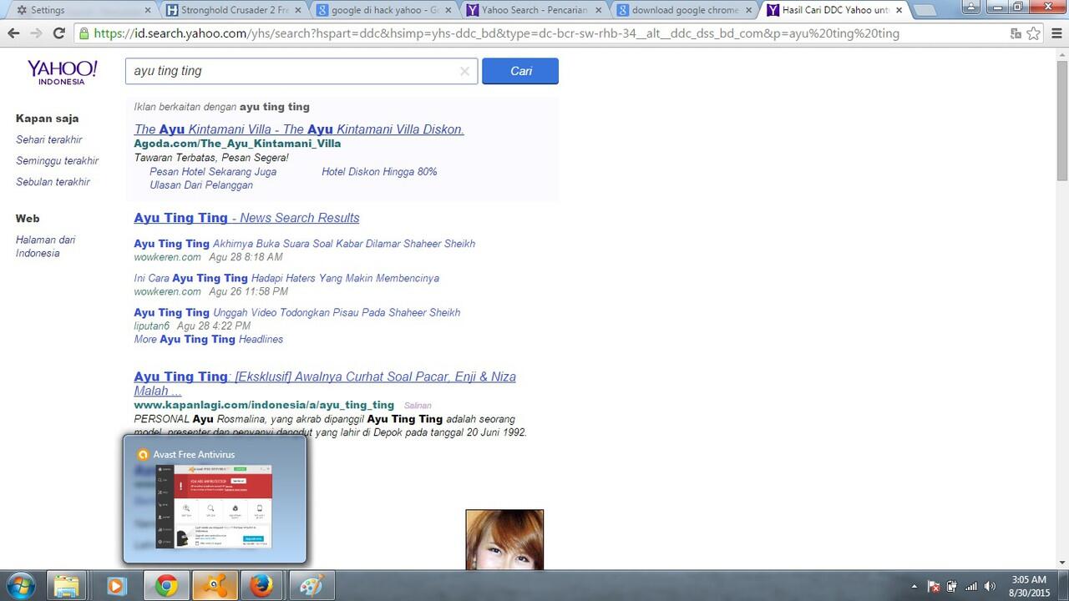Open 'Hotel Diskon Hingga 80%' link

coord(379,171)
